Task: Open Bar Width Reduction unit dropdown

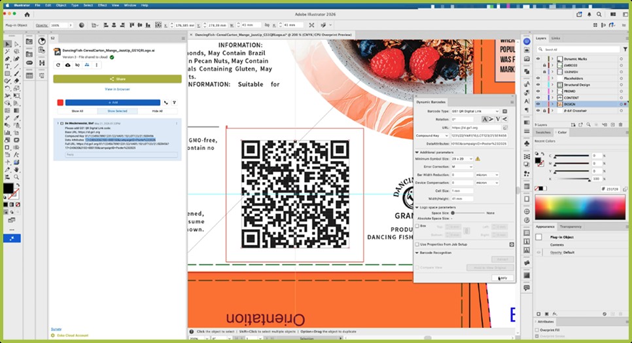Action: (487, 175)
